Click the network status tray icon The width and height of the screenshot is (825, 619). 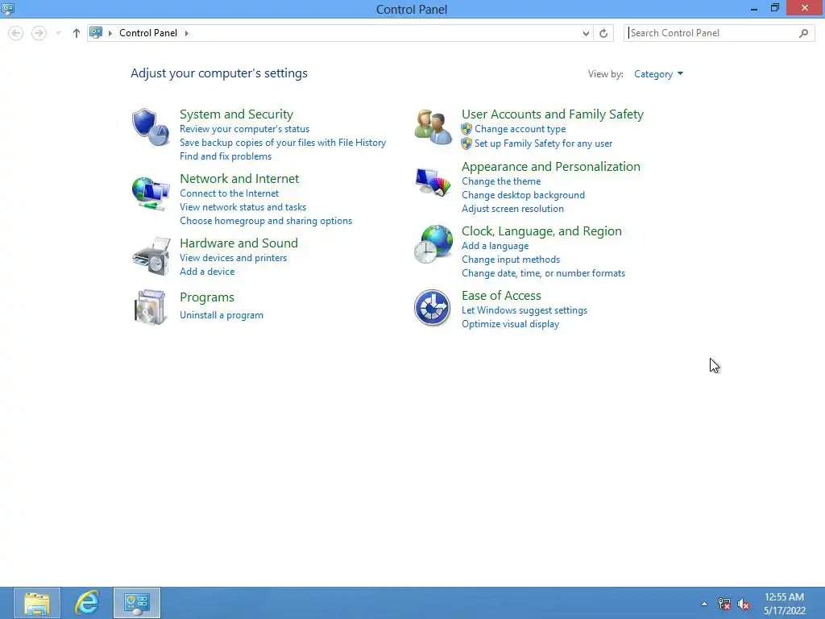click(724, 604)
